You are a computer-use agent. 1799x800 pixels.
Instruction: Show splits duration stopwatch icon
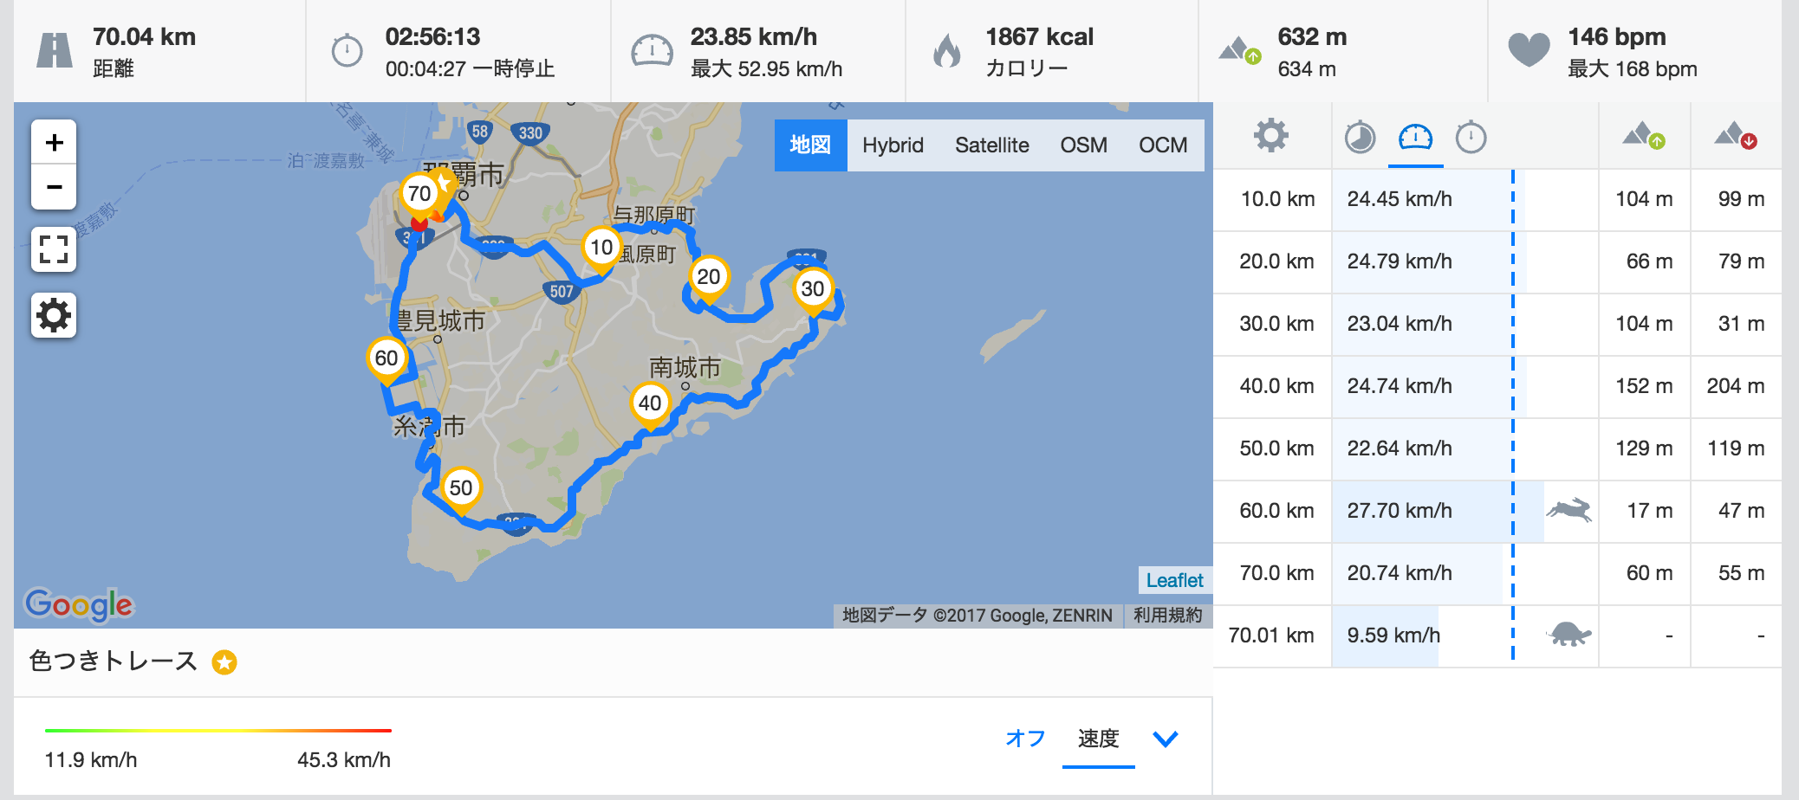(1471, 137)
